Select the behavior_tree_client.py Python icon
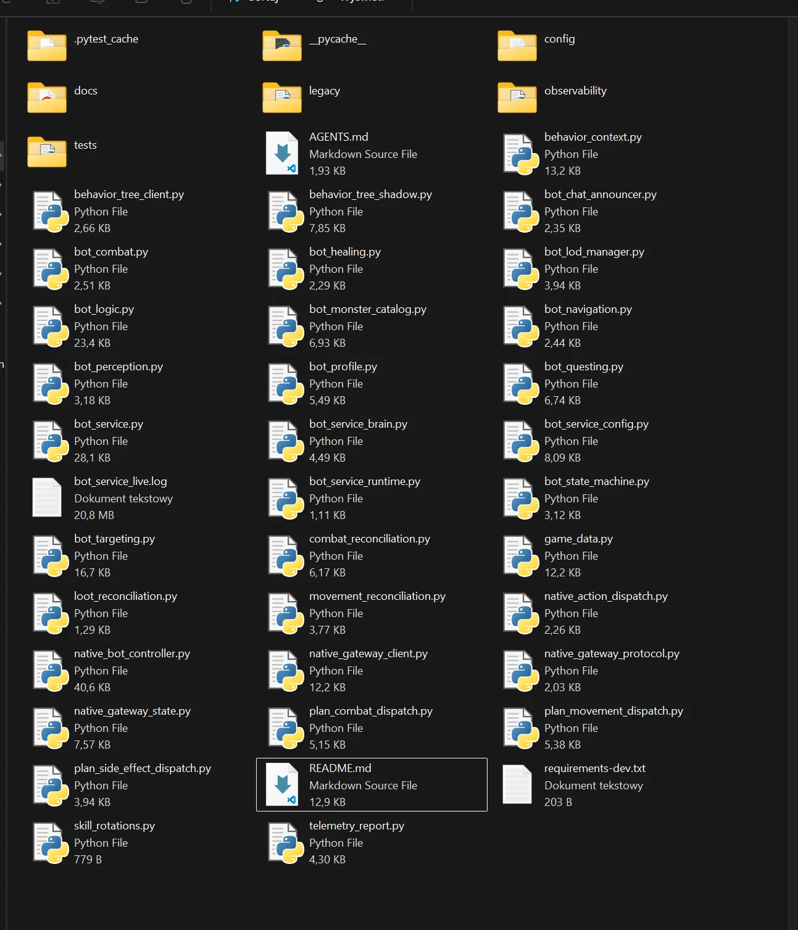Viewport: 798px width, 930px height. coord(51,212)
